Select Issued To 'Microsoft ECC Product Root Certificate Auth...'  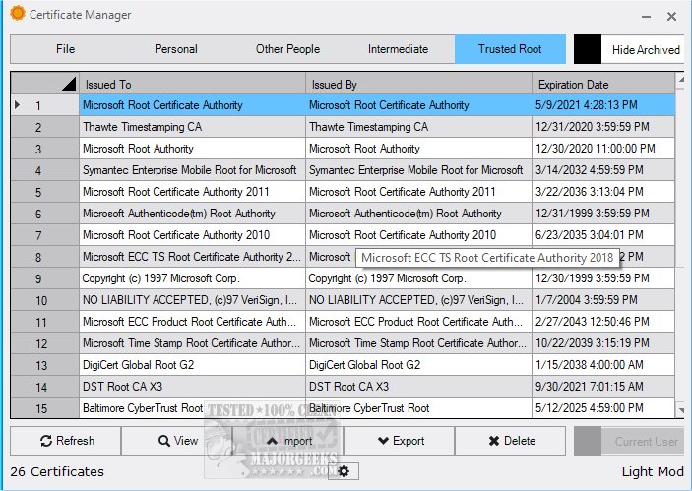192,322
